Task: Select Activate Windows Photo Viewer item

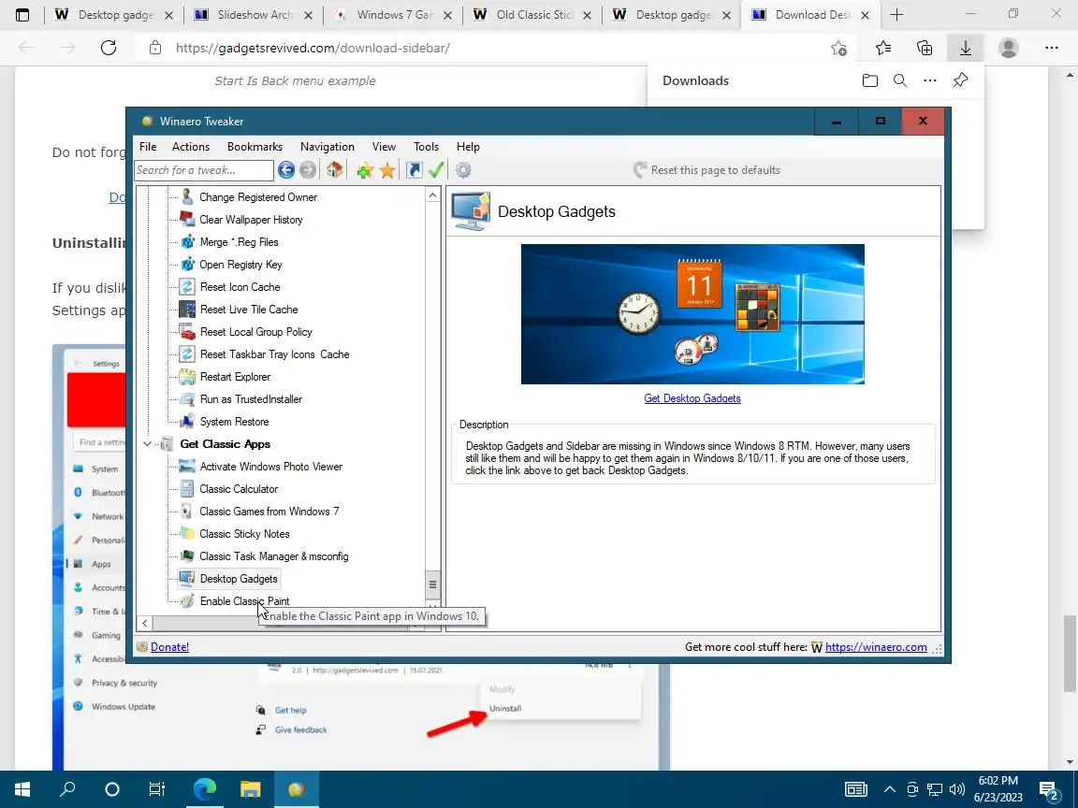Action: click(270, 467)
